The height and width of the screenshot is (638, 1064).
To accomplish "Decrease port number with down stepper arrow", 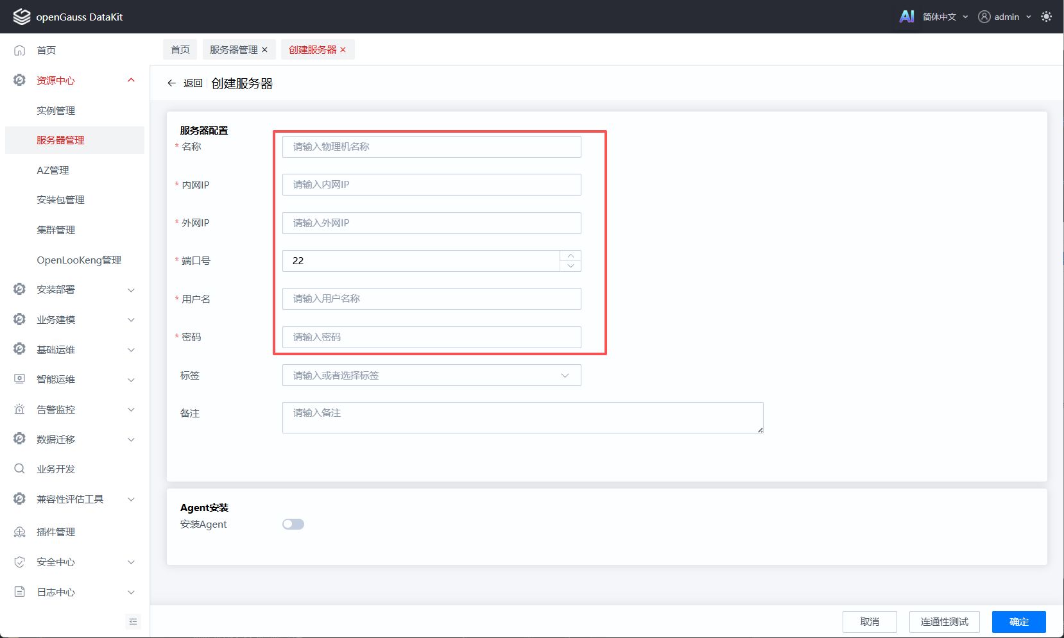I will click(571, 266).
